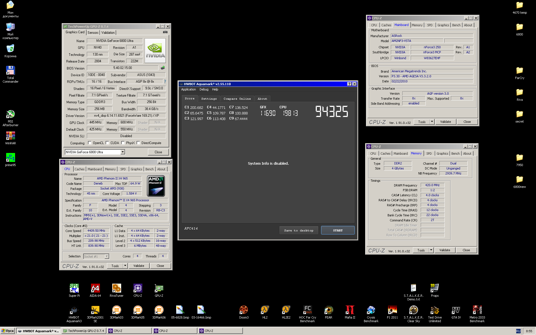Click Save to desktop button
Screen dimensions: 536x335
tap(299, 230)
